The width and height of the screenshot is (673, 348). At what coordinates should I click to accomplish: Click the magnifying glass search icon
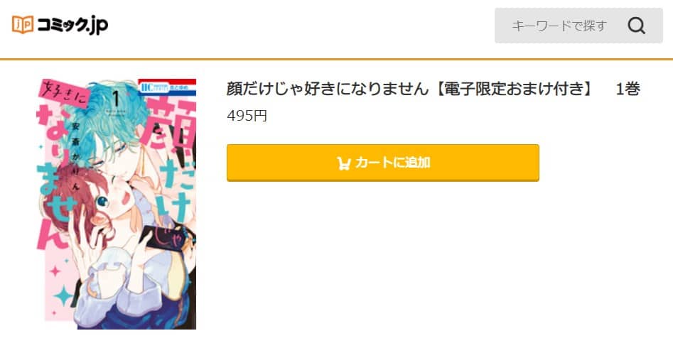pyautogui.click(x=637, y=26)
